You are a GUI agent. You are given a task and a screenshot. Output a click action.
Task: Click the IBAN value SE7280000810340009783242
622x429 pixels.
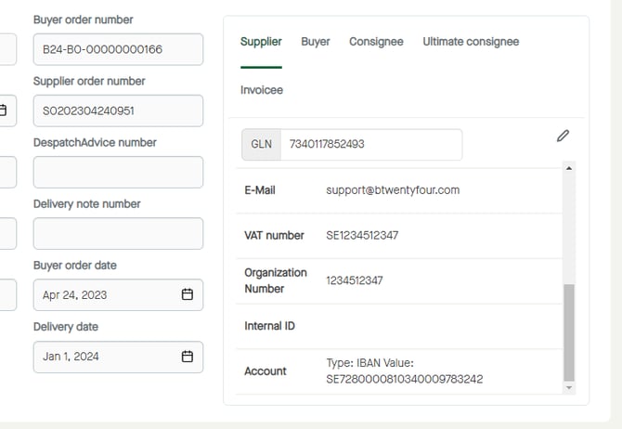coord(405,379)
